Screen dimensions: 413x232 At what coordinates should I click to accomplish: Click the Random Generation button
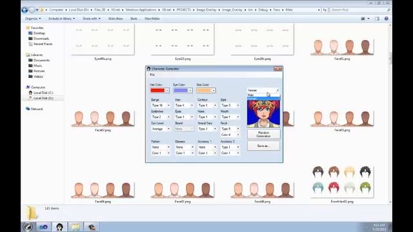tap(264, 135)
